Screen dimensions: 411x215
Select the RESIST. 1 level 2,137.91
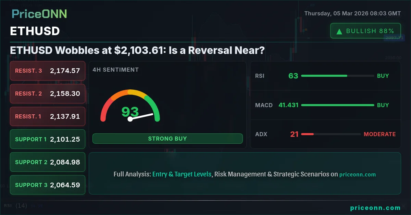click(48, 116)
